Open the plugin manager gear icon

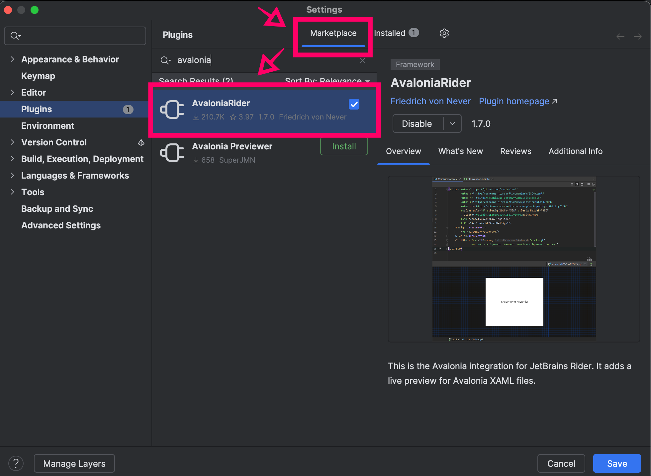444,33
